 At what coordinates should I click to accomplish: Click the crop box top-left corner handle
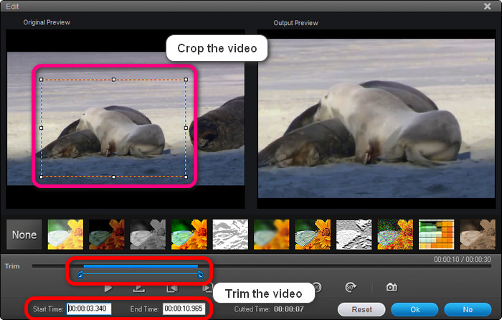tap(42, 80)
